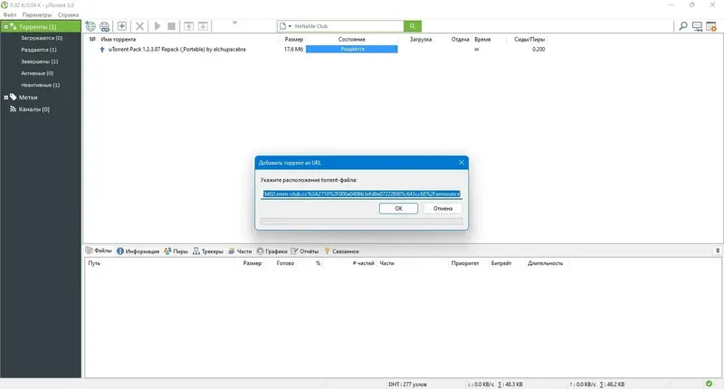Select the uTorrent Pack 1.2.3.87 Repack row

[x=176, y=50]
